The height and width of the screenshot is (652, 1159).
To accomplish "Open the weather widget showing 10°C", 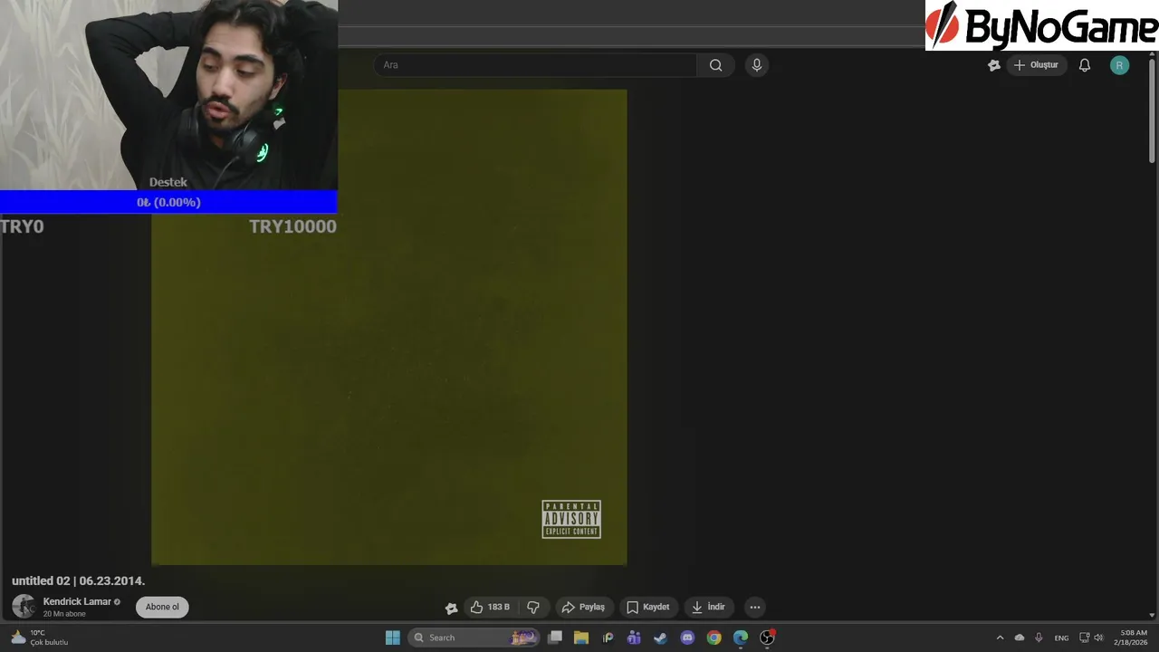I will pyautogui.click(x=40, y=638).
